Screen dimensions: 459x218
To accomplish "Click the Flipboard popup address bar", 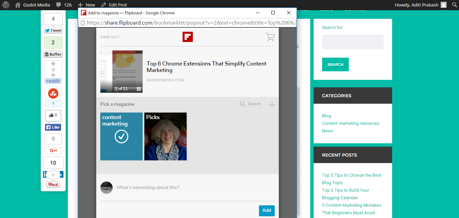I will 188,23.
